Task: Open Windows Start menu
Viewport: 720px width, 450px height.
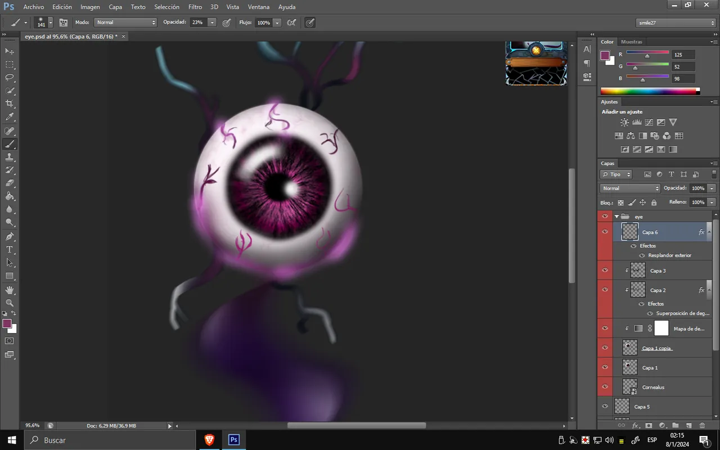Action: (12, 440)
